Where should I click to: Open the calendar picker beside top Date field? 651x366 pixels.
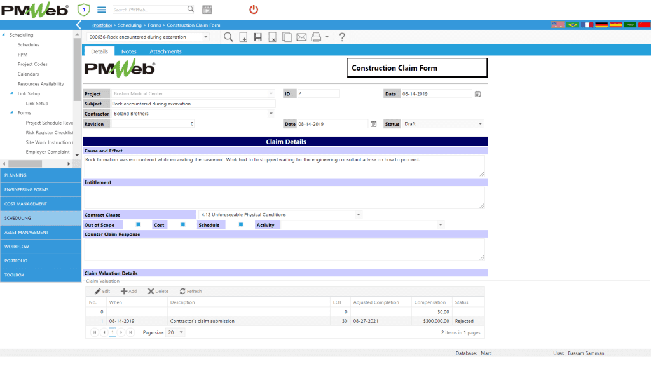click(x=478, y=94)
